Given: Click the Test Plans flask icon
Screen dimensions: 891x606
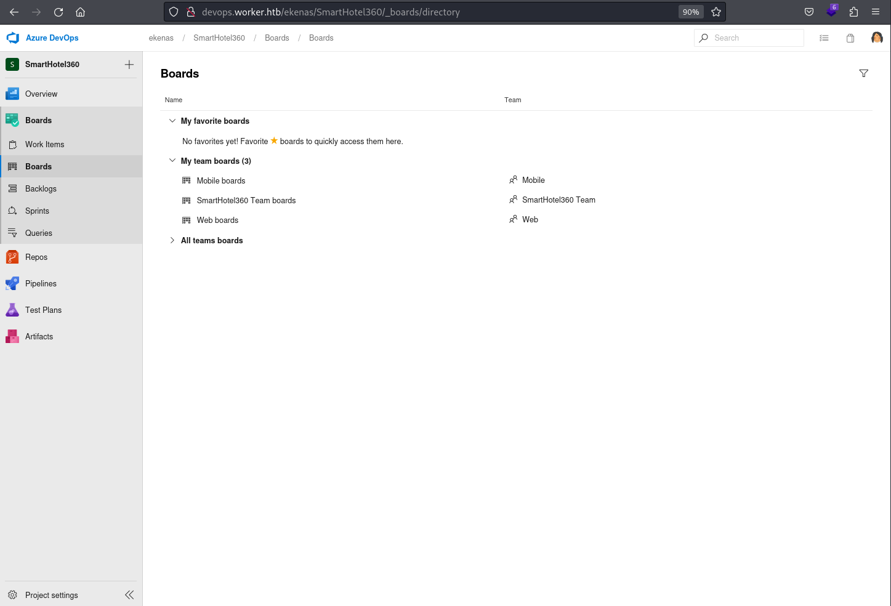Looking at the screenshot, I should (x=12, y=310).
